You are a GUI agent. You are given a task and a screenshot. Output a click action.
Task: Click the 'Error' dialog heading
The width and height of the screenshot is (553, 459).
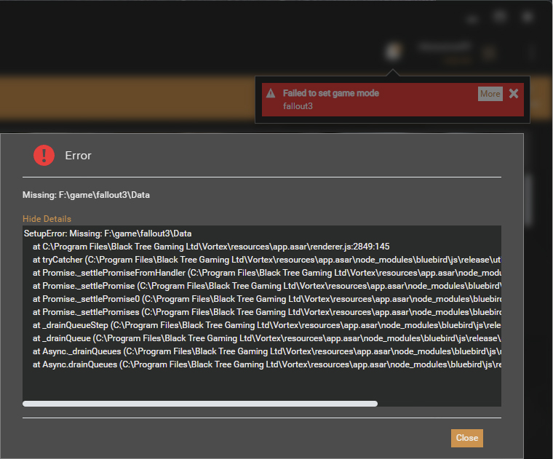pos(78,156)
